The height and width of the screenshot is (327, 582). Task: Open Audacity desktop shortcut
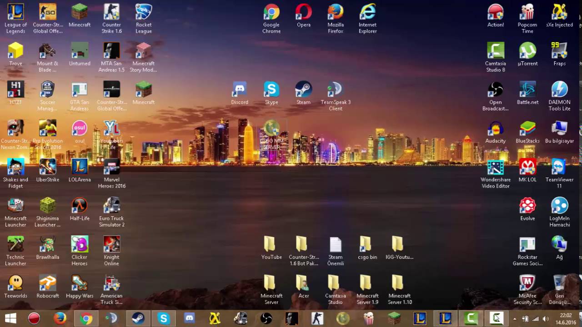496,131
